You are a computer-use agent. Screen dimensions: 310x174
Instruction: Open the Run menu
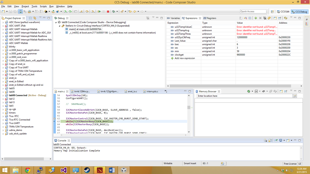click(x=51, y=6)
